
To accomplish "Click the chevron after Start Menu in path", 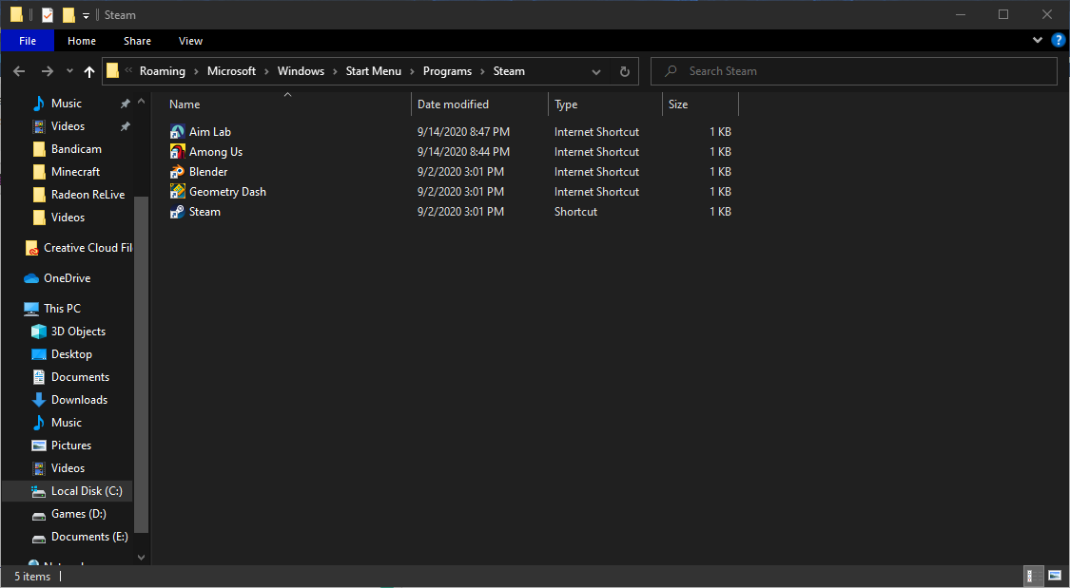I will (412, 71).
